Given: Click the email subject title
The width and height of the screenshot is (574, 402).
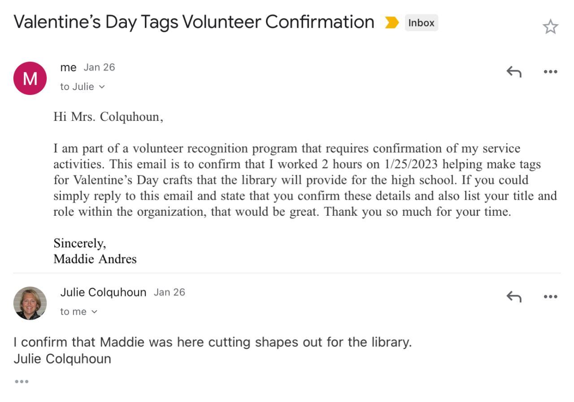Looking at the screenshot, I should coord(194,22).
